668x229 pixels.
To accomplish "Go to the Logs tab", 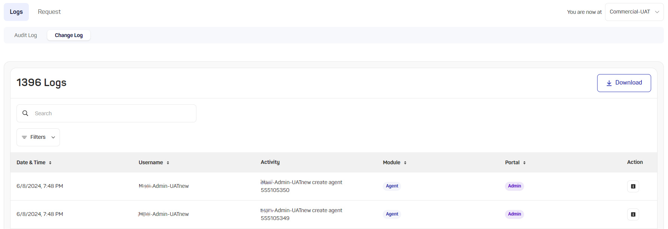I will point(16,12).
